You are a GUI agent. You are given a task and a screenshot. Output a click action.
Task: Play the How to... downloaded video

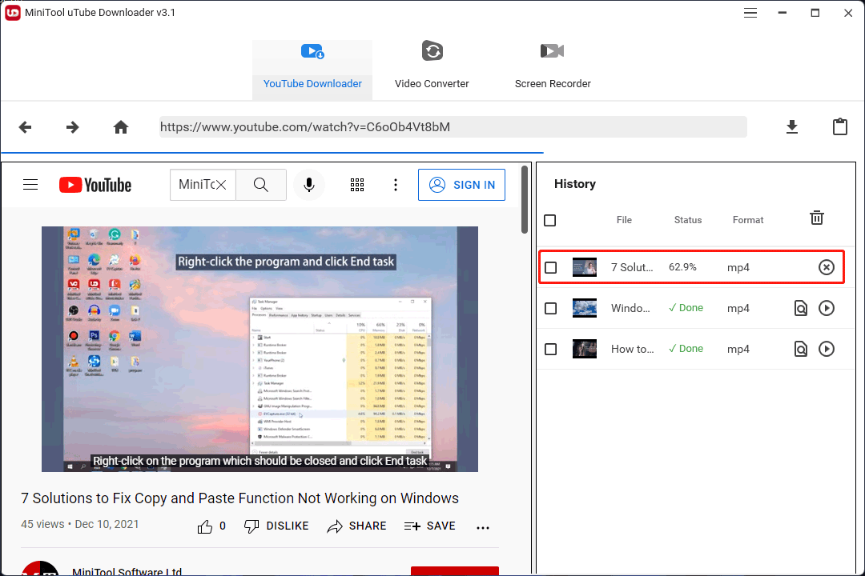pyautogui.click(x=826, y=349)
